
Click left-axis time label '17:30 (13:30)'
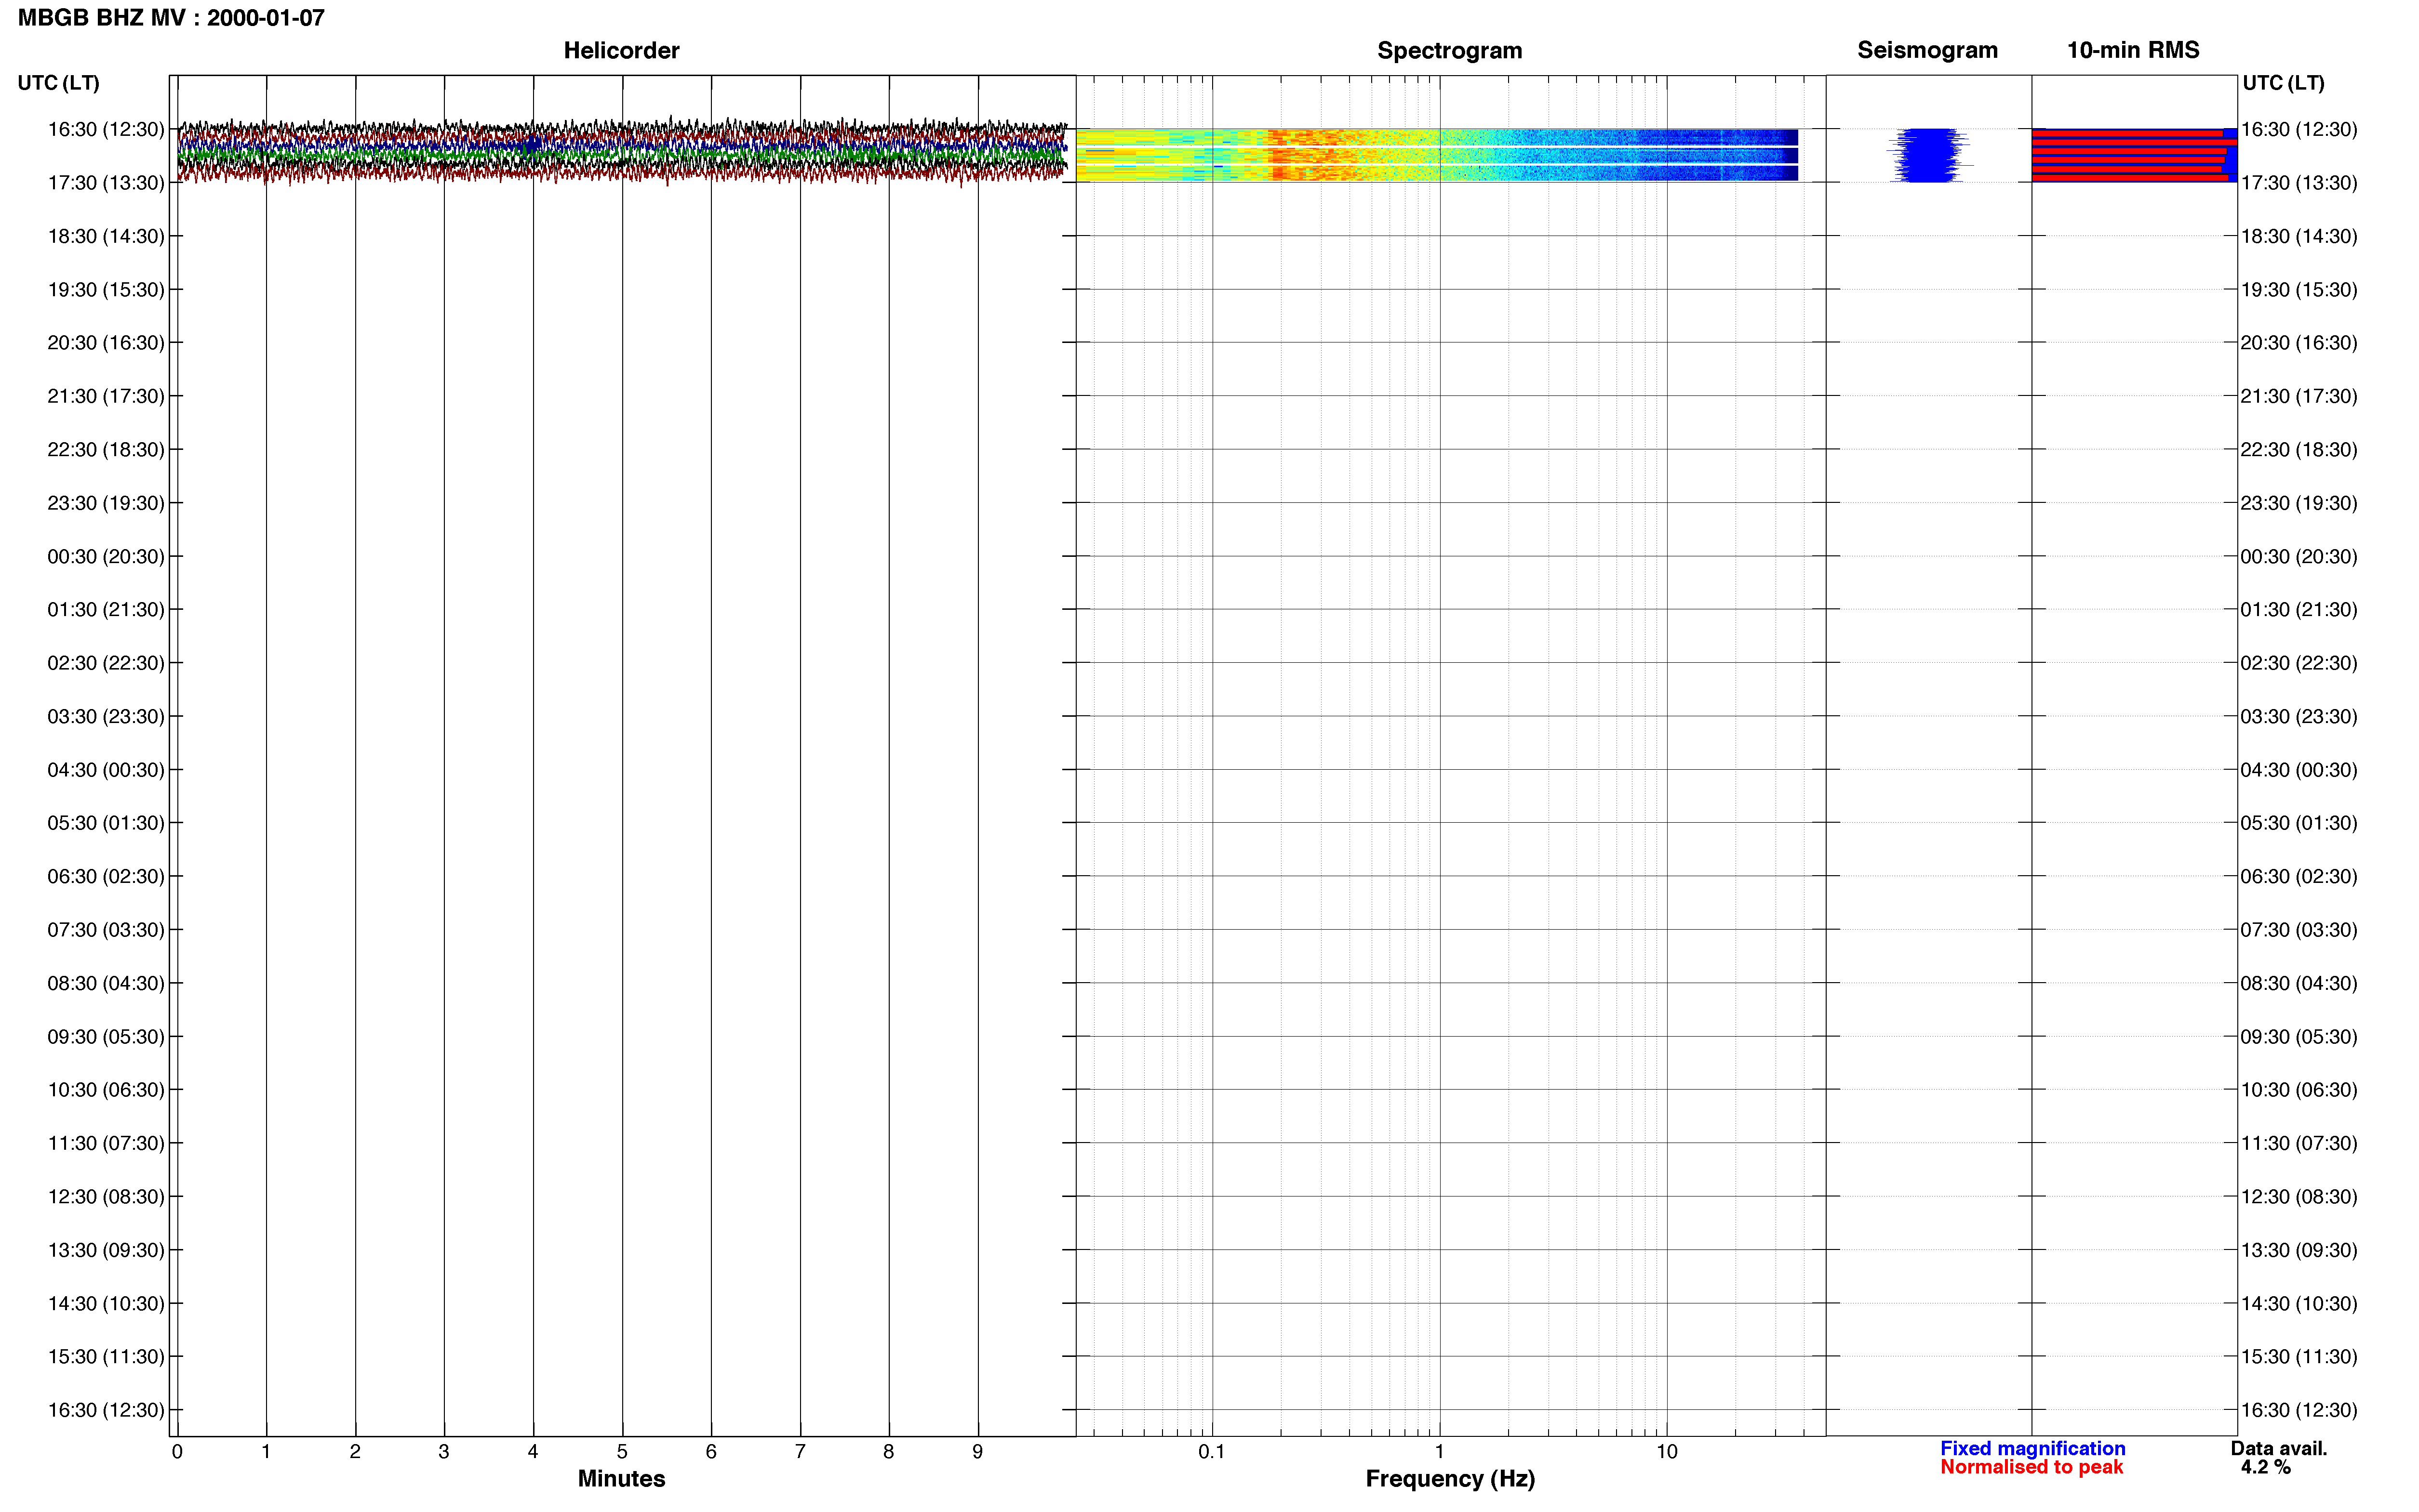106,183
